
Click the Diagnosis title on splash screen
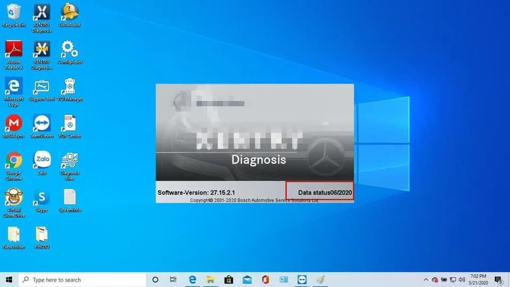pyautogui.click(x=259, y=160)
